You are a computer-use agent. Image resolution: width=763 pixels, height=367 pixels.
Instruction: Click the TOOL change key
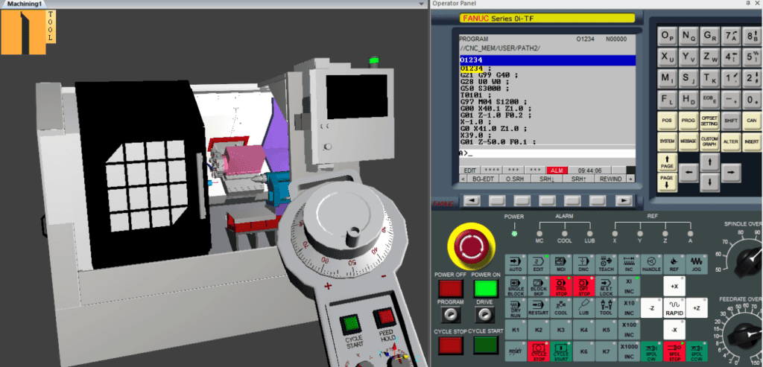pyautogui.click(x=606, y=307)
